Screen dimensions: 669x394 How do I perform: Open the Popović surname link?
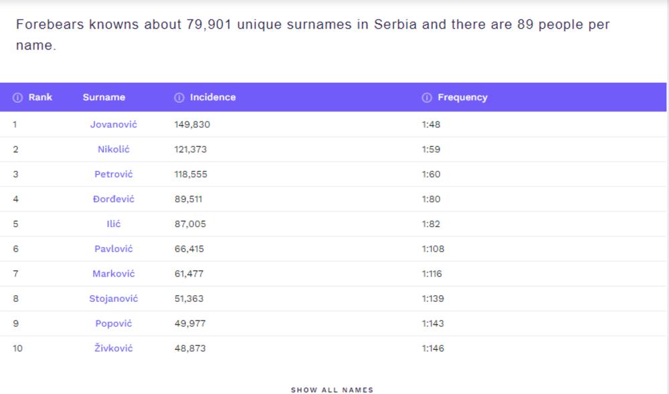(114, 323)
